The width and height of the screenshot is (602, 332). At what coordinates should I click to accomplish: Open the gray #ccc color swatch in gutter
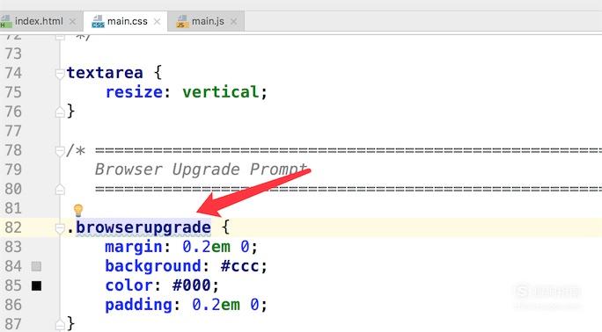36,266
